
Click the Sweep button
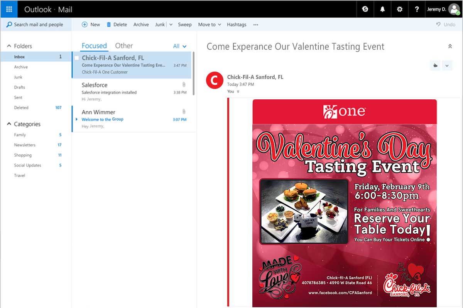pos(184,25)
